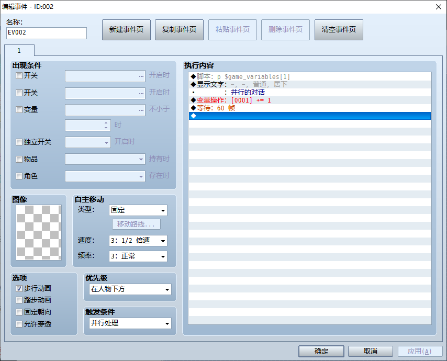Select the 变量操作 [0001] += 1 line
The image size is (447, 361).
309,100
